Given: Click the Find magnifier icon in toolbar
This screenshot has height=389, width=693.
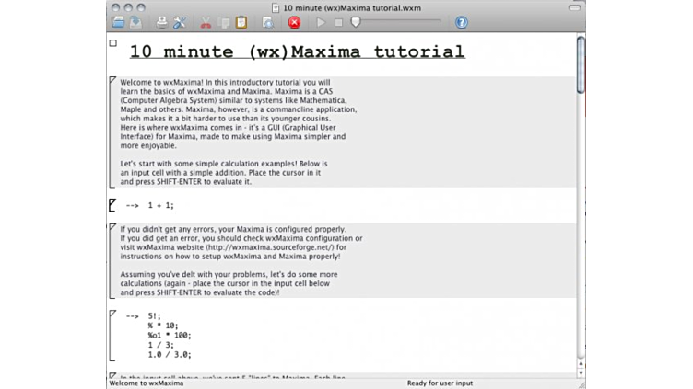Looking at the screenshot, I should pos(267,22).
